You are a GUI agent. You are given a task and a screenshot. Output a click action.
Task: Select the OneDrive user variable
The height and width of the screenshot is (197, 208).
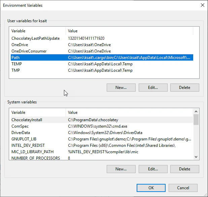point(102,45)
